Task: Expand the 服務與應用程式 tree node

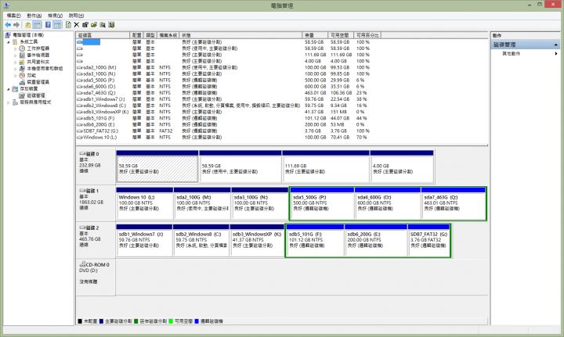Action: pos(9,102)
